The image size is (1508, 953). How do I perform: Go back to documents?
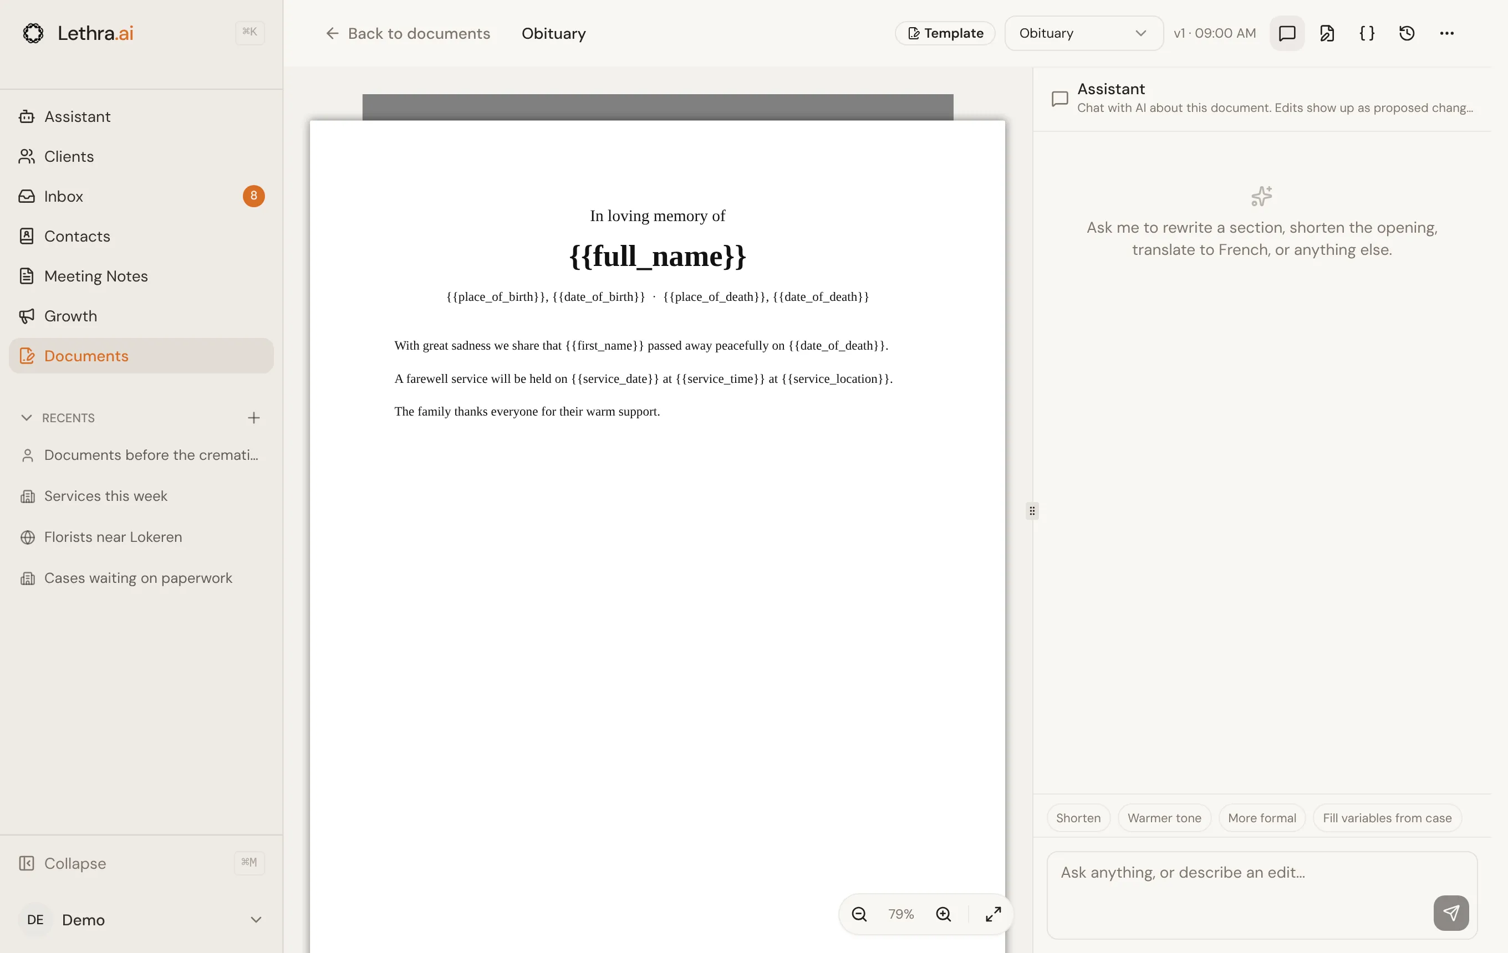pyautogui.click(x=407, y=33)
